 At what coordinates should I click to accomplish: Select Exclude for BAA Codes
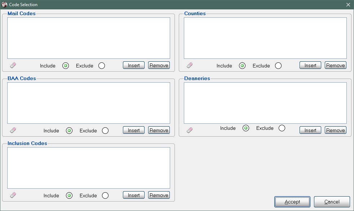tap(105, 131)
